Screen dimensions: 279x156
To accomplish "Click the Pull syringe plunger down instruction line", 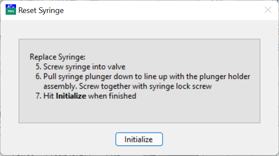I will click(x=143, y=77).
